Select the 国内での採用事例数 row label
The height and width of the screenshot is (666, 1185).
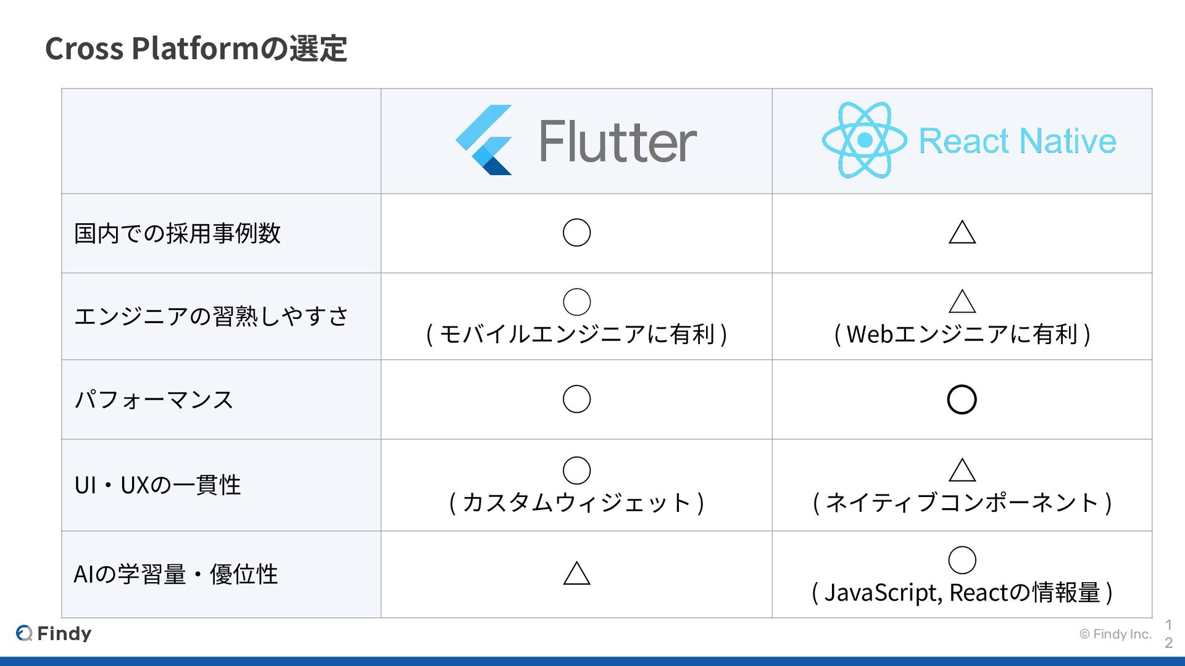[x=177, y=234]
